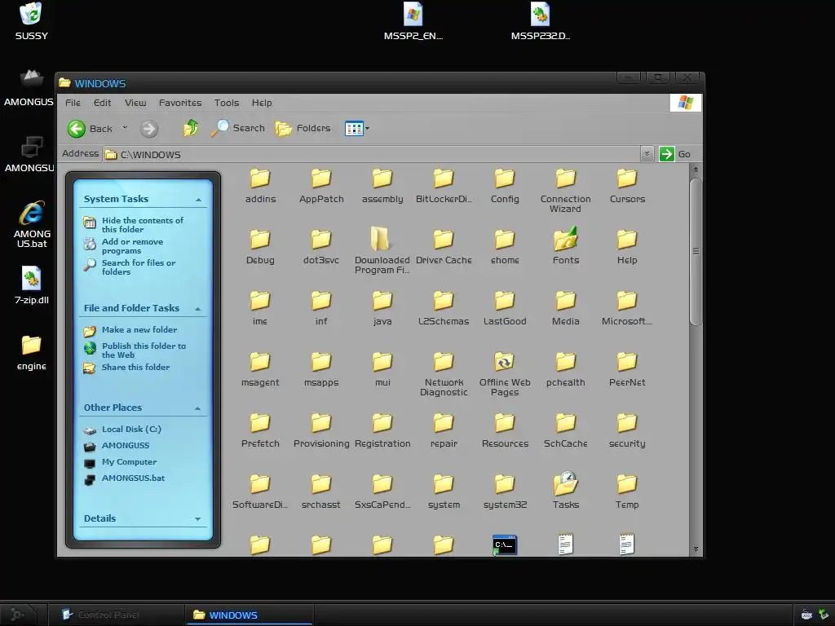The width and height of the screenshot is (835, 626).
Task: Click the WINDOWS taskbar button
Action: click(250, 615)
